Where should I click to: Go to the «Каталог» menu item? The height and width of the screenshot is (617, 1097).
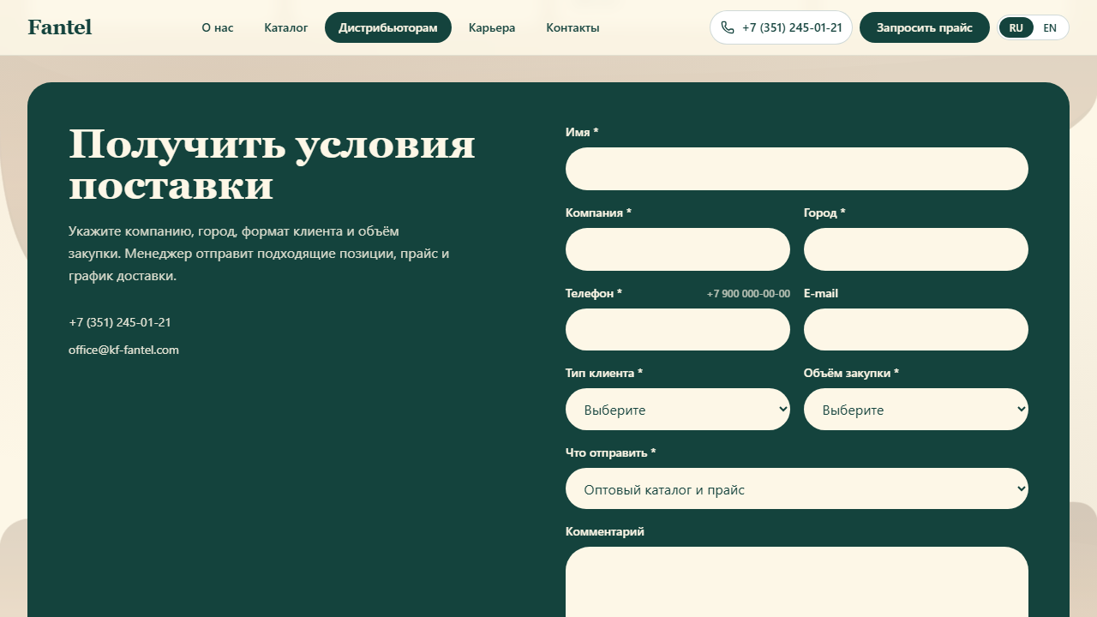click(286, 27)
